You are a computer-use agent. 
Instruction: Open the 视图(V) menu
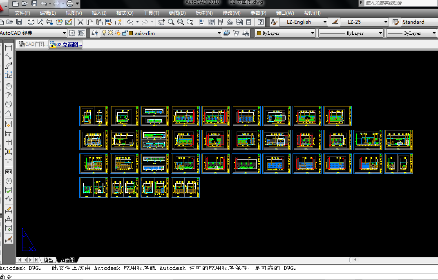pyautogui.click(x=74, y=13)
